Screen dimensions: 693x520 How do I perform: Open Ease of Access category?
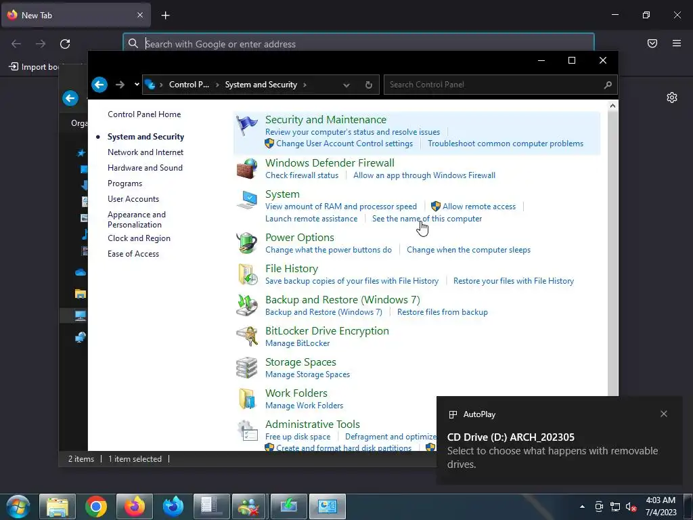[x=133, y=254]
